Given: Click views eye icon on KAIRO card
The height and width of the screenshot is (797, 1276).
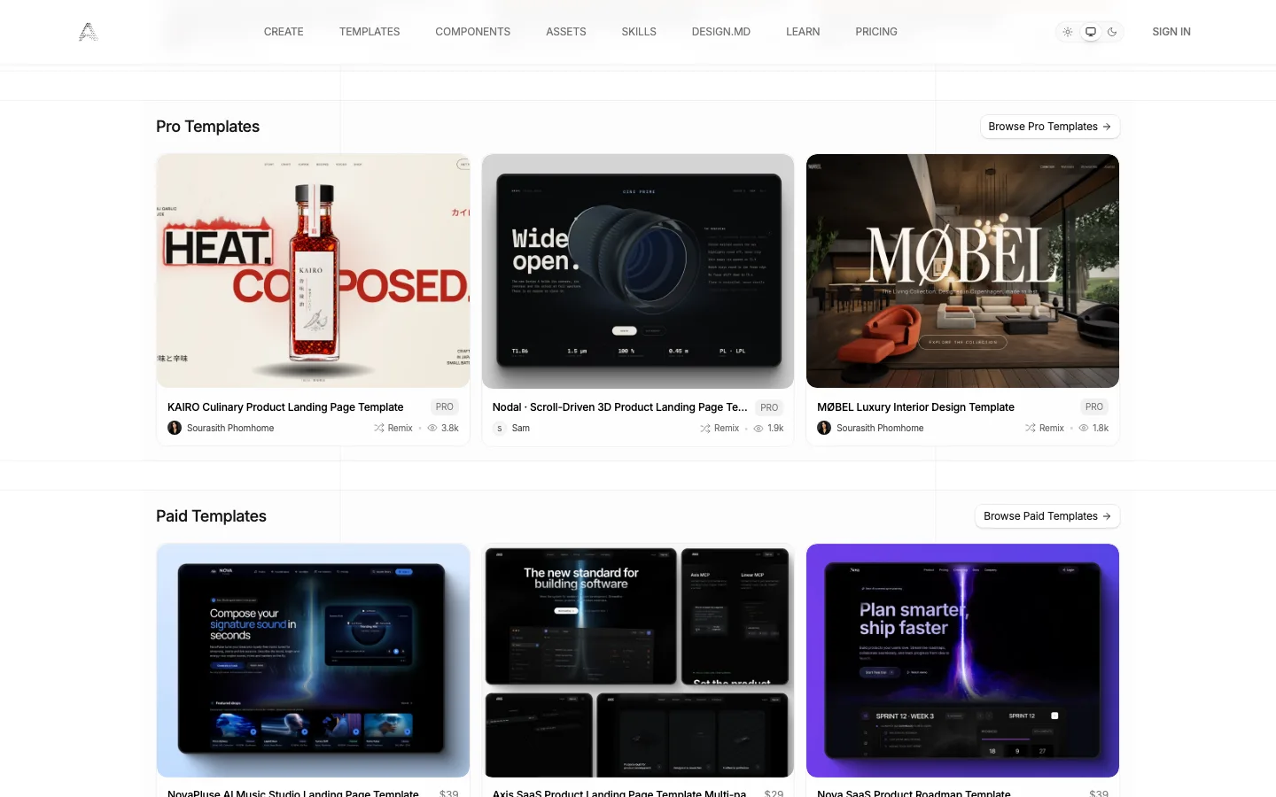Looking at the screenshot, I should (432, 428).
